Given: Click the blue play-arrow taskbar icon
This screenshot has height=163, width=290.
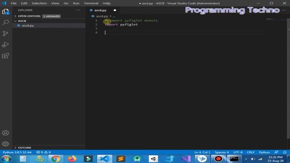Looking at the screenshot, I should coord(202,159).
